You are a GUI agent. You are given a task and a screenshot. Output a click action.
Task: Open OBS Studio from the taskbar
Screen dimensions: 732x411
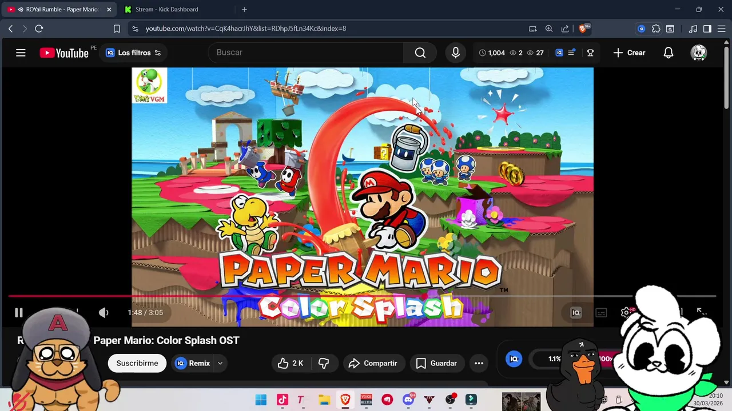click(x=451, y=400)
